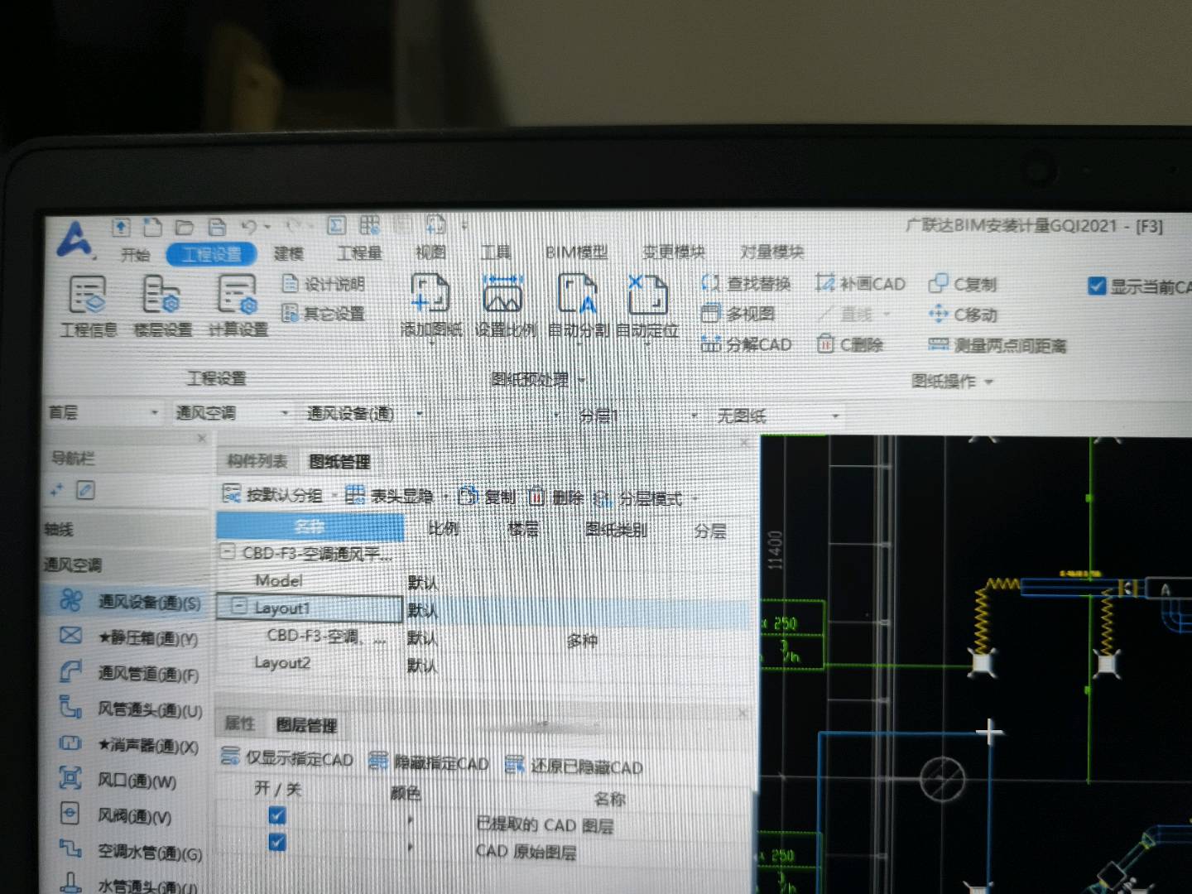Viewport: 1192px width, 894px height.
Task: Collapse the CBD-F3-空调通风平 tree node
Action: 228,551
